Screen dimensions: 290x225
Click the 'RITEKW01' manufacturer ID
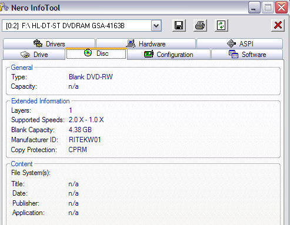[x=85, y=140]
